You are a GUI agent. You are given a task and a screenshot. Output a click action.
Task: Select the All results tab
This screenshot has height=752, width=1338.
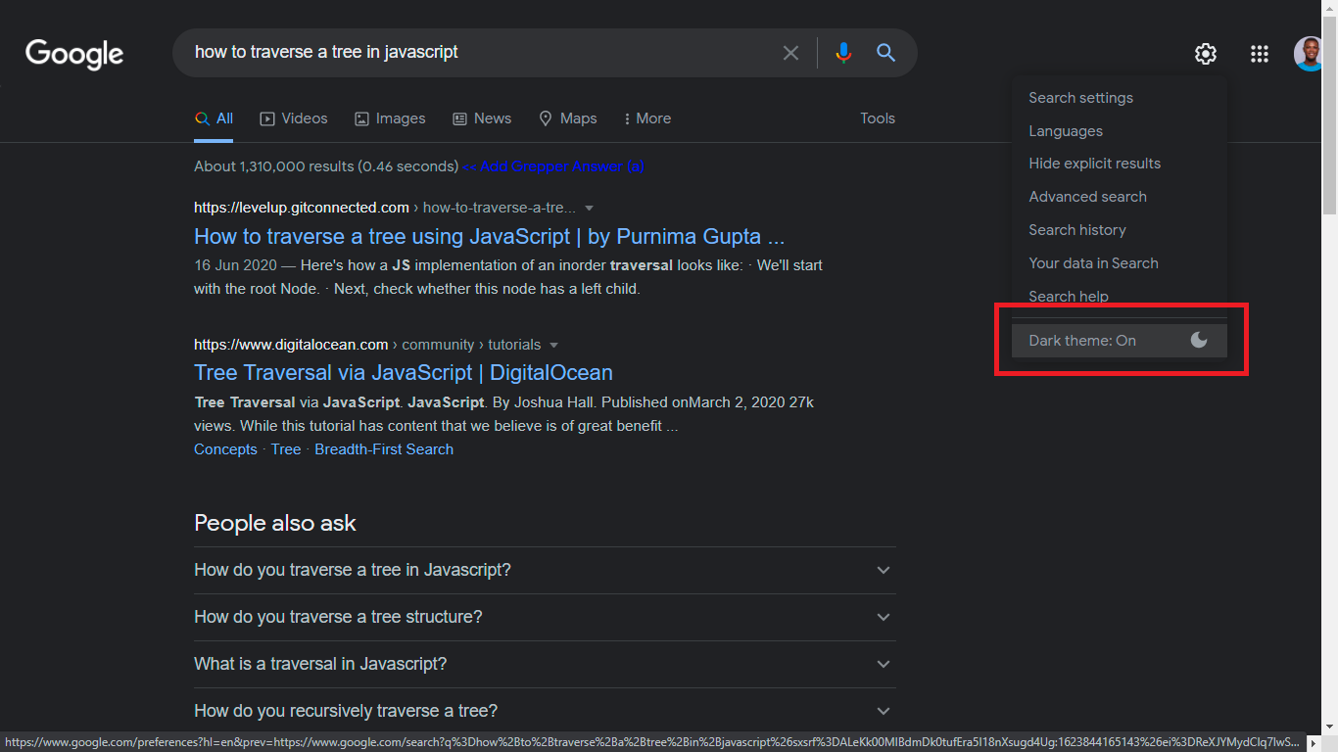coord(214,118)
